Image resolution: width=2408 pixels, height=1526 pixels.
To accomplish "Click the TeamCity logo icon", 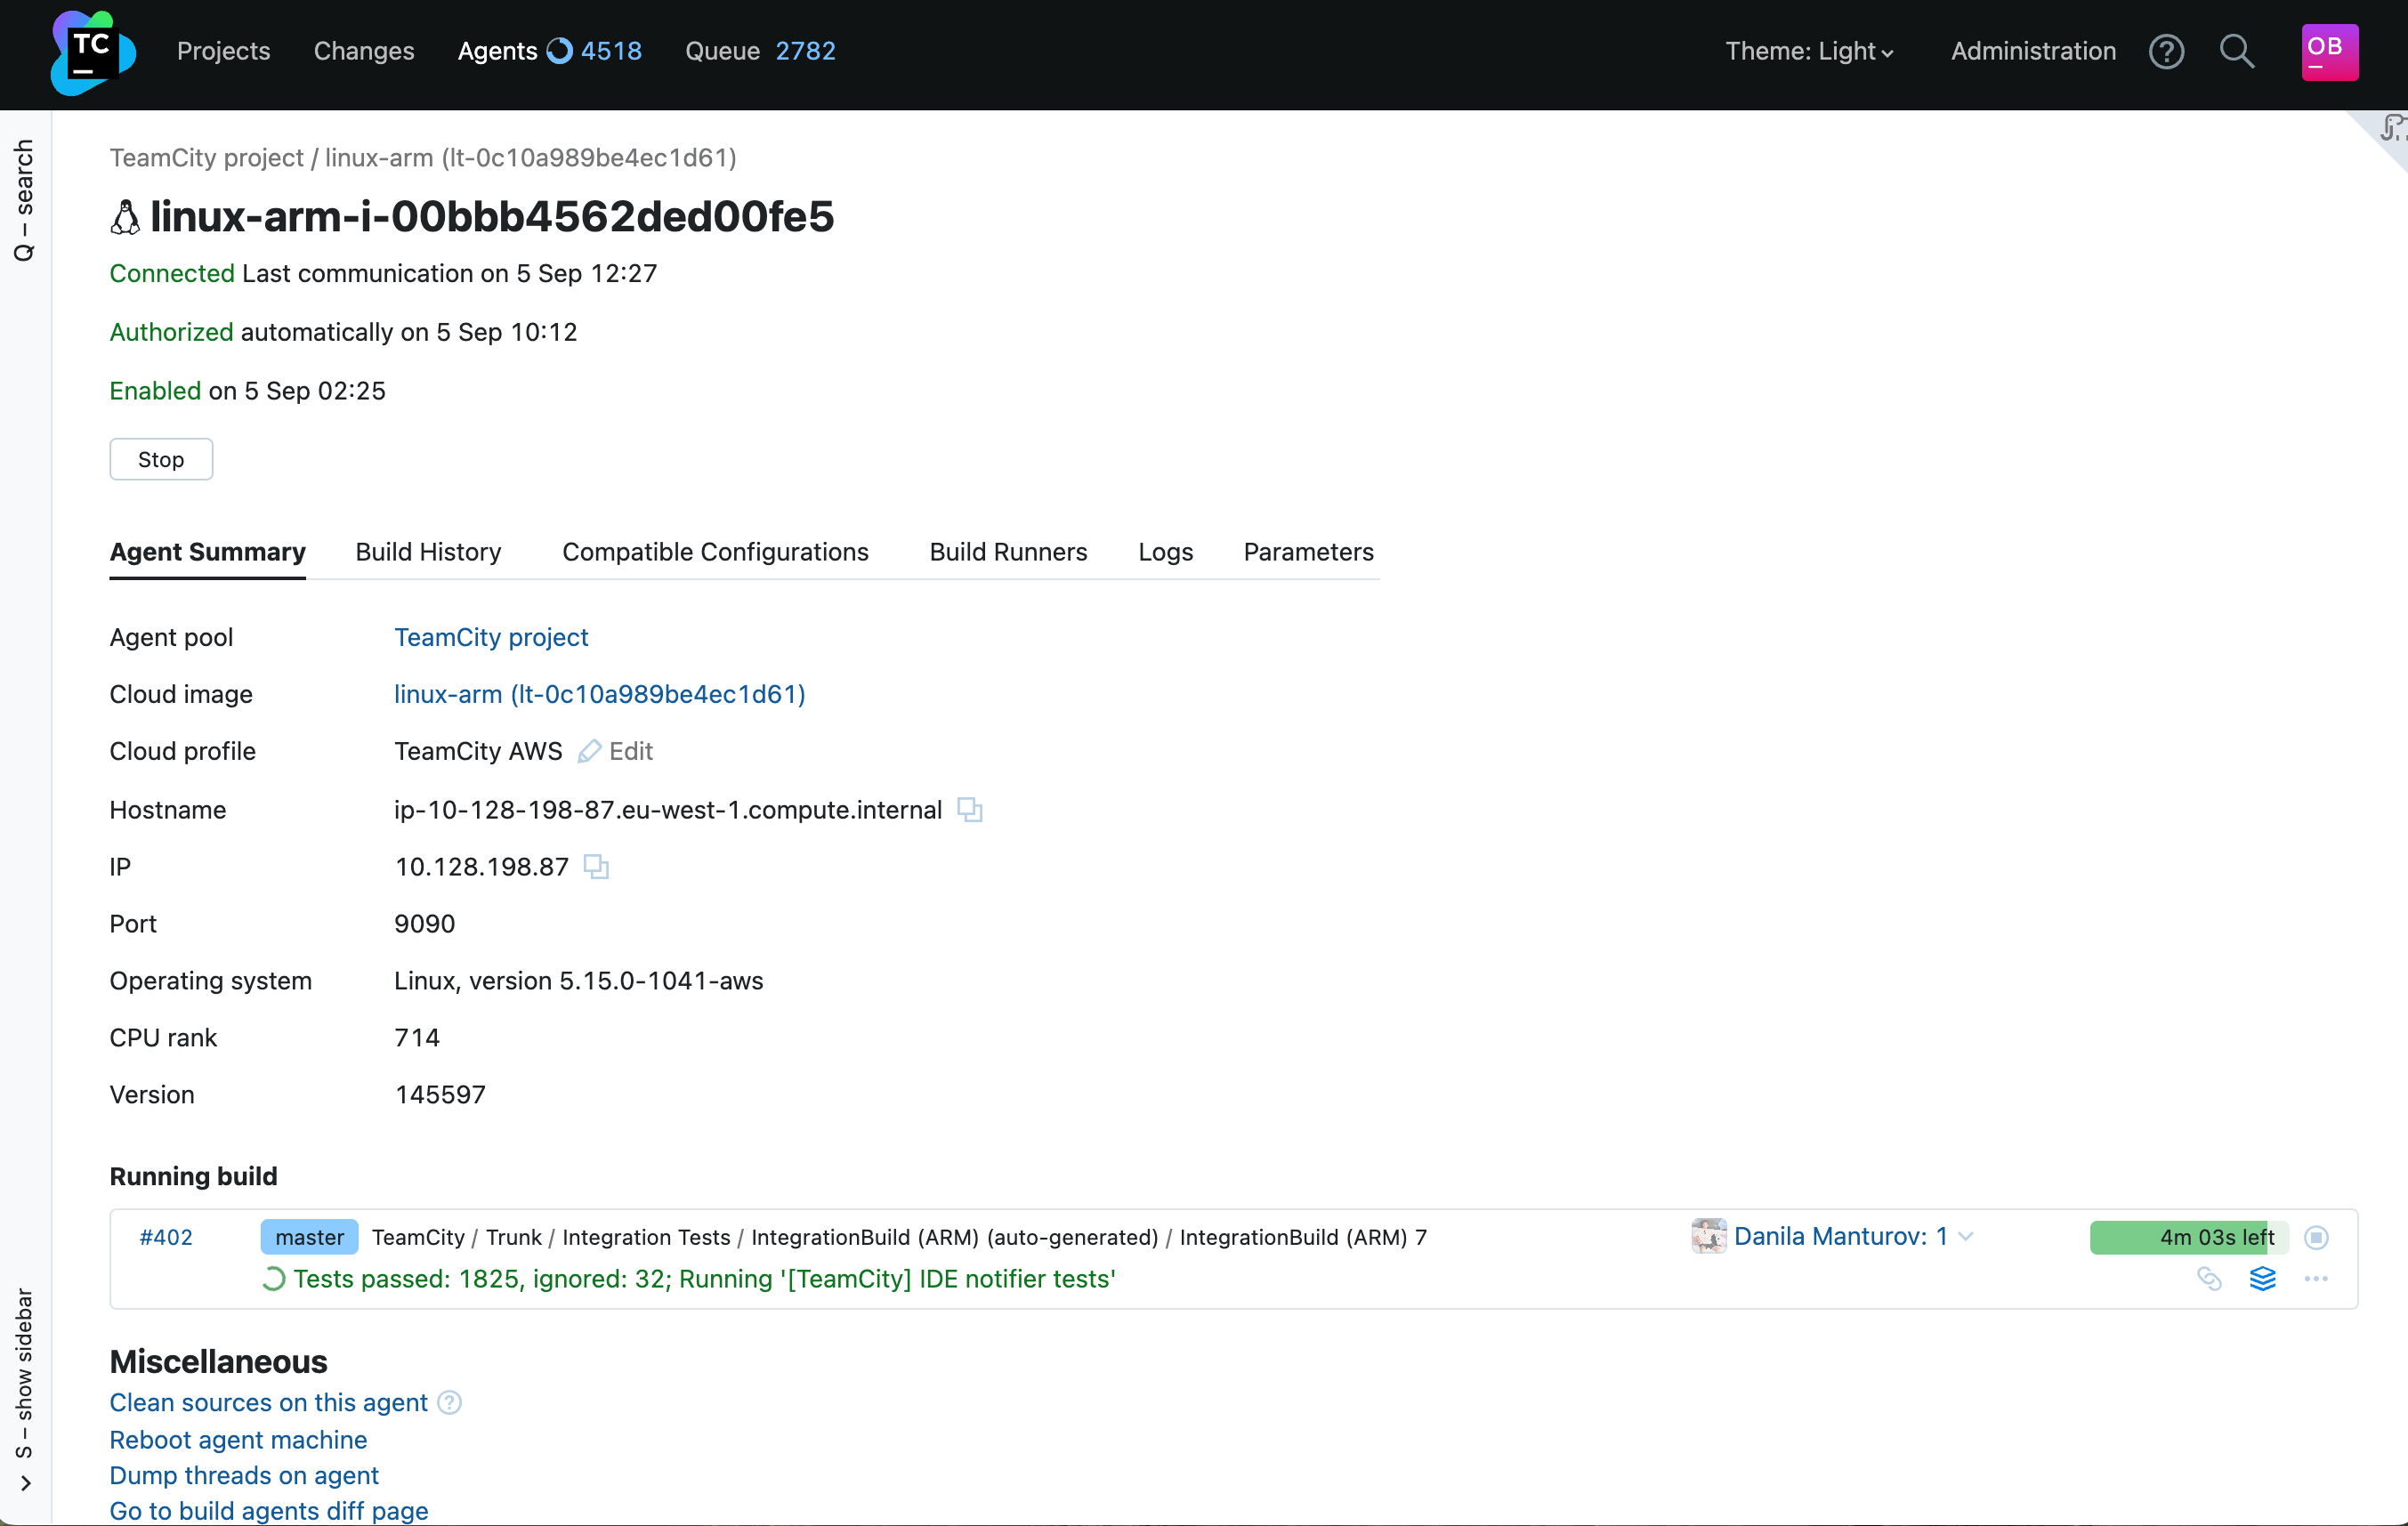I will point(92,52).
